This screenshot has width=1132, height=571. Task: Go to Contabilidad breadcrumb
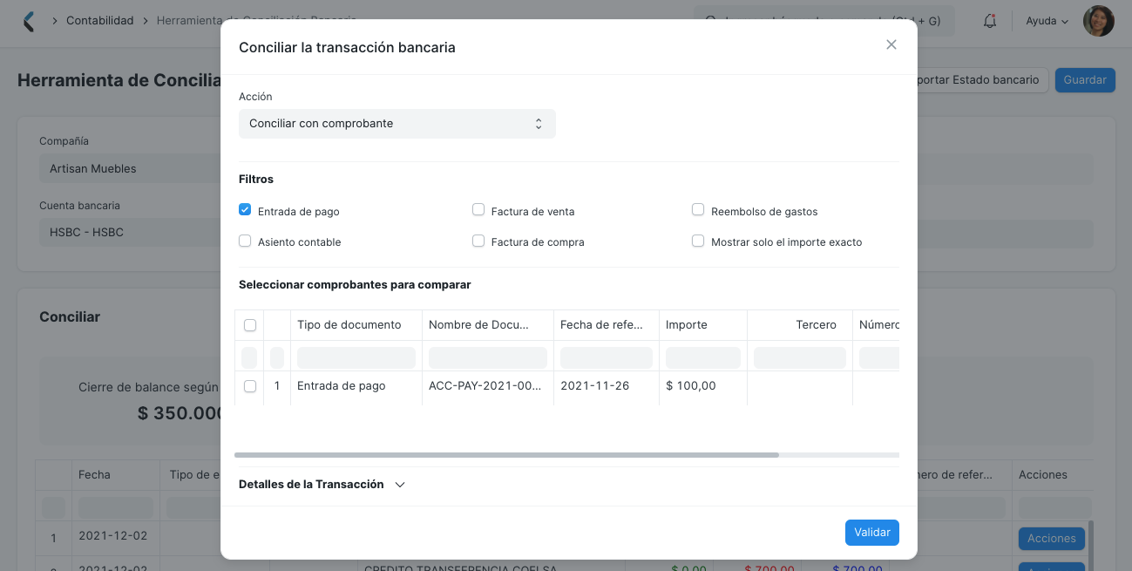point(99,20)
